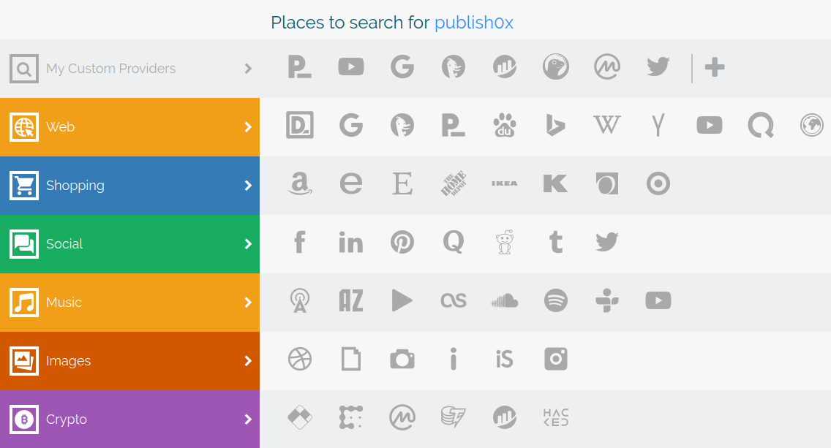Viewport: 831px width, 448px height.
Task: Add a custom provider with plus icon
Action: tap(715, 67)
